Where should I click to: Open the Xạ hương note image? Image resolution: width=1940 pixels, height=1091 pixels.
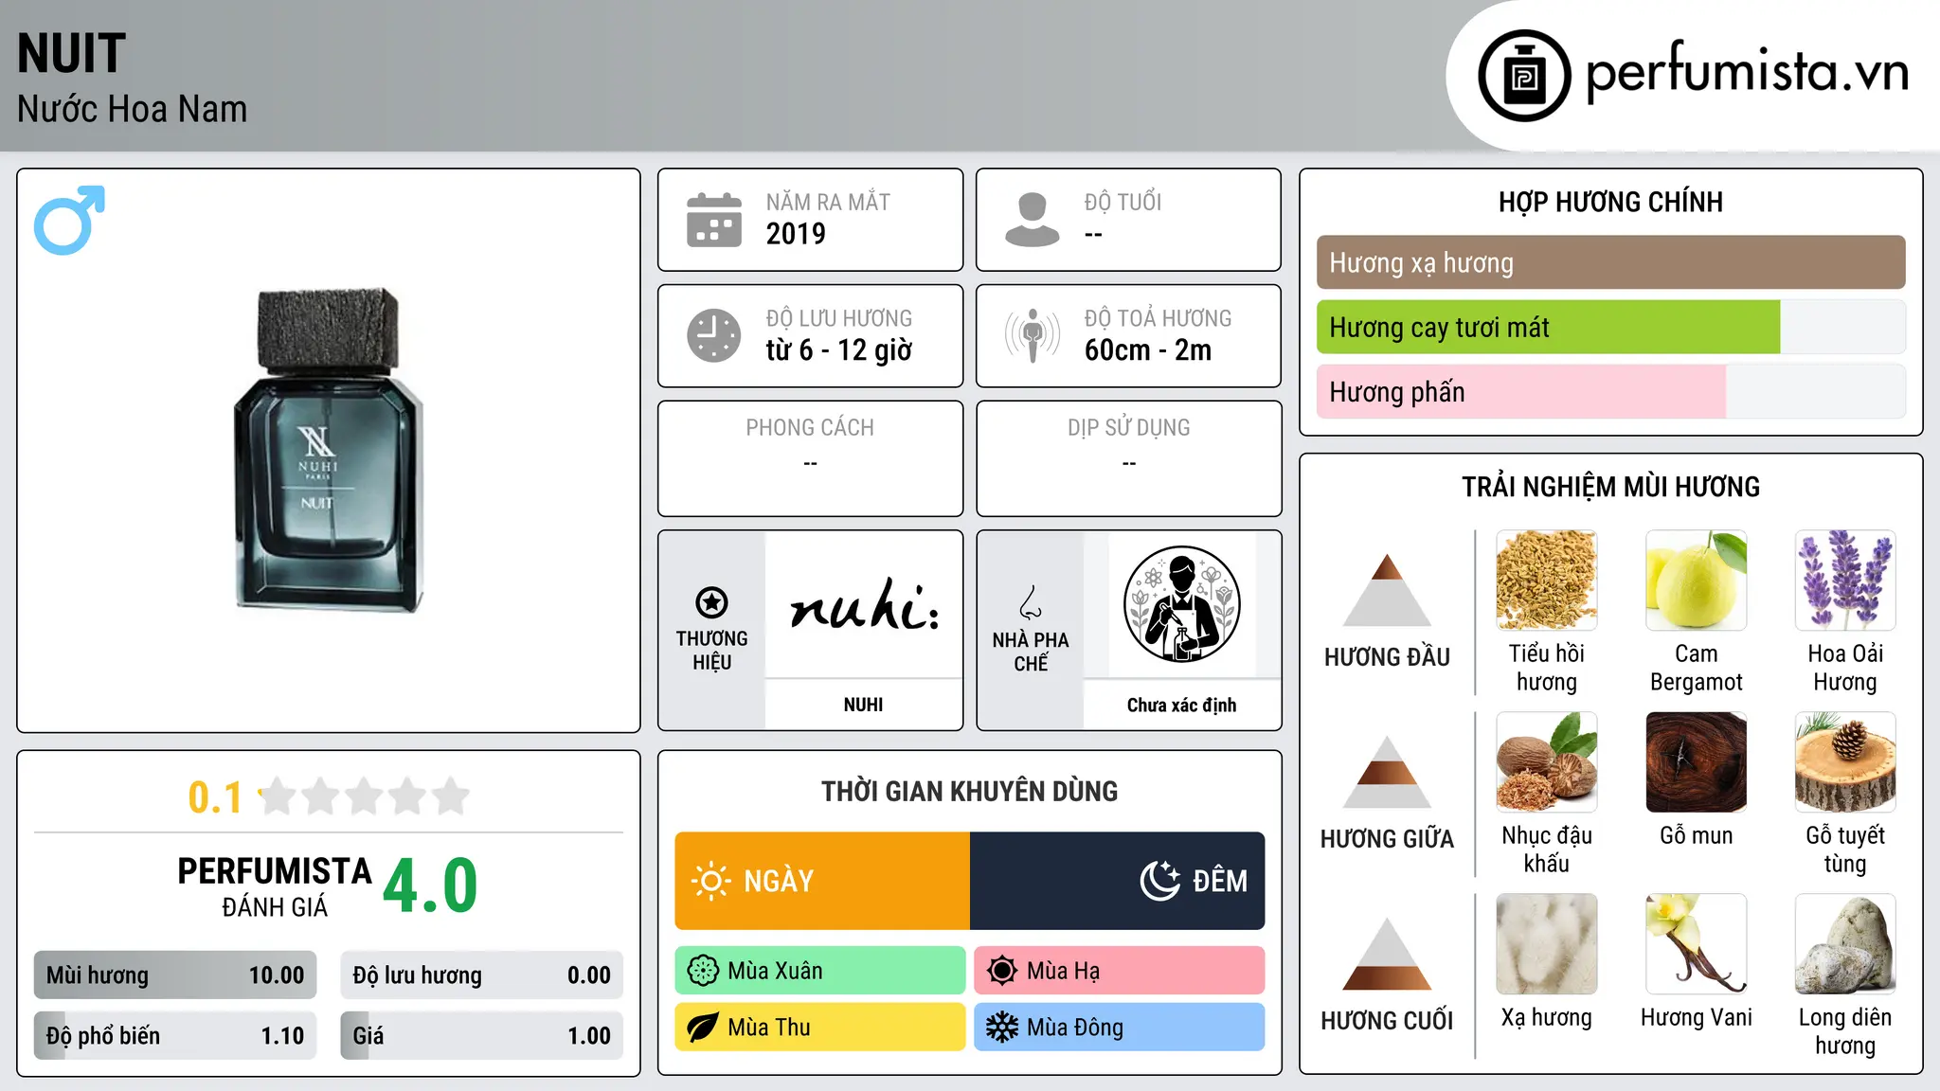[1546, 944]
